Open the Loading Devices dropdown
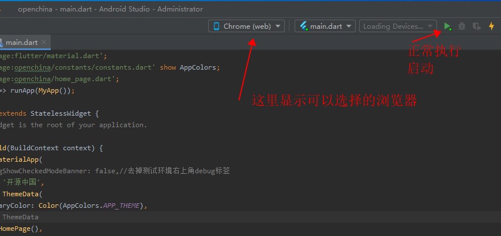Screen dimensions: 501x236 (x=398, y=26)
